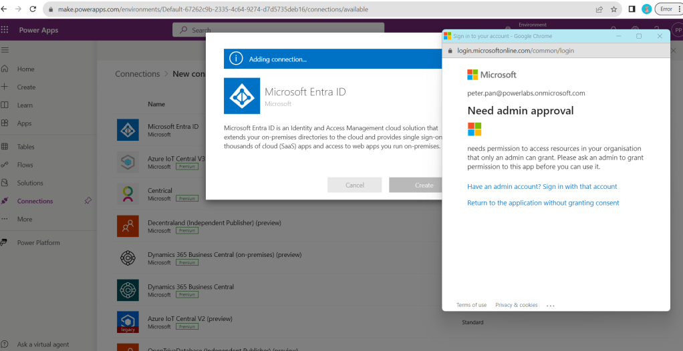Click the Microsoft Entra ID connector icon in list

coord(128,130)
